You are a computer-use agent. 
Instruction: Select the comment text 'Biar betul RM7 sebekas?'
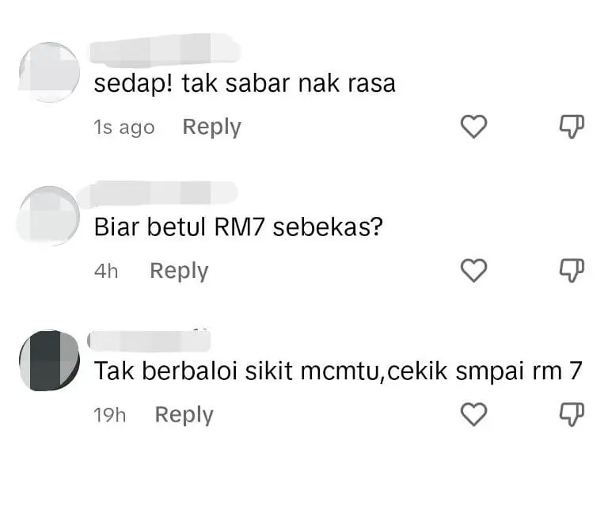coord(238,227)
